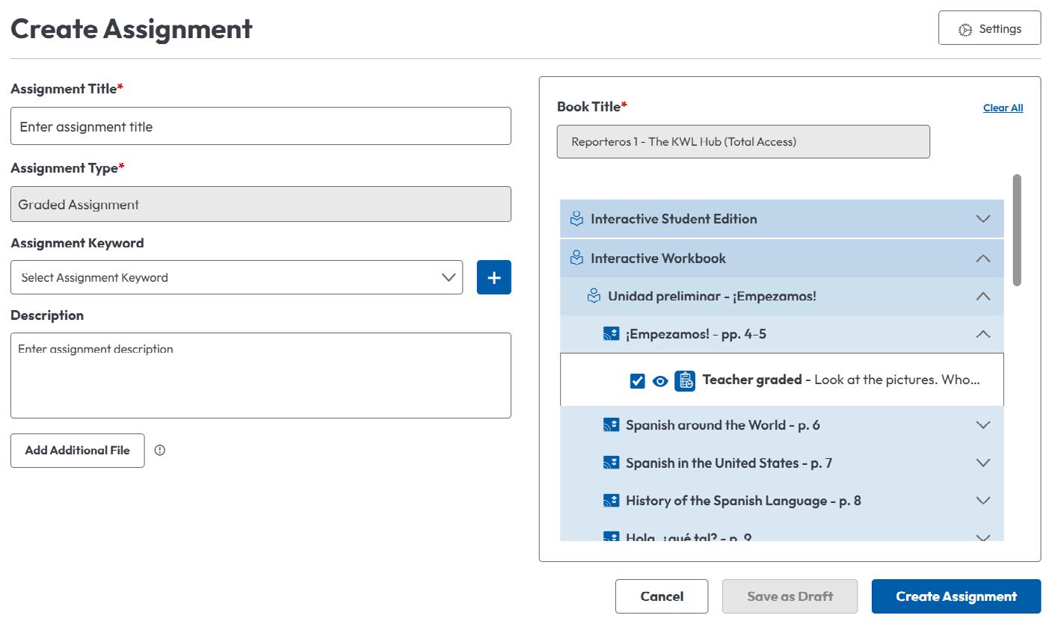Open the Settings button
This screenshot has height=627, width=1046.
coord(989,28)
